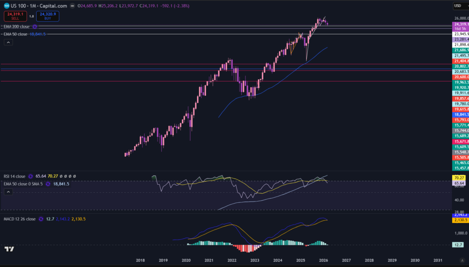
Task: Click the orange MACD scale label 2,130.5
Action: (461, 220)
